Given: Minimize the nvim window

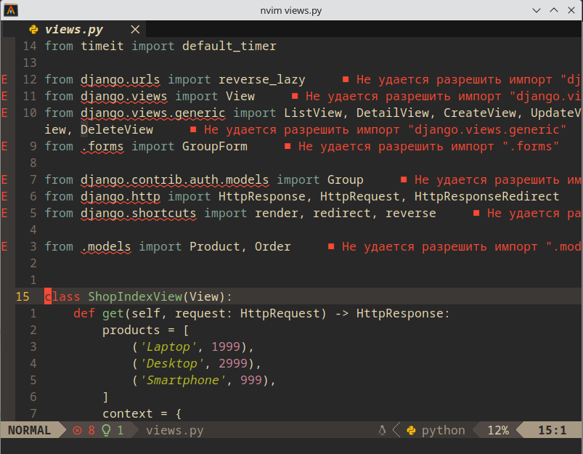Looking at the screenshot, I should tap(536, 10).
